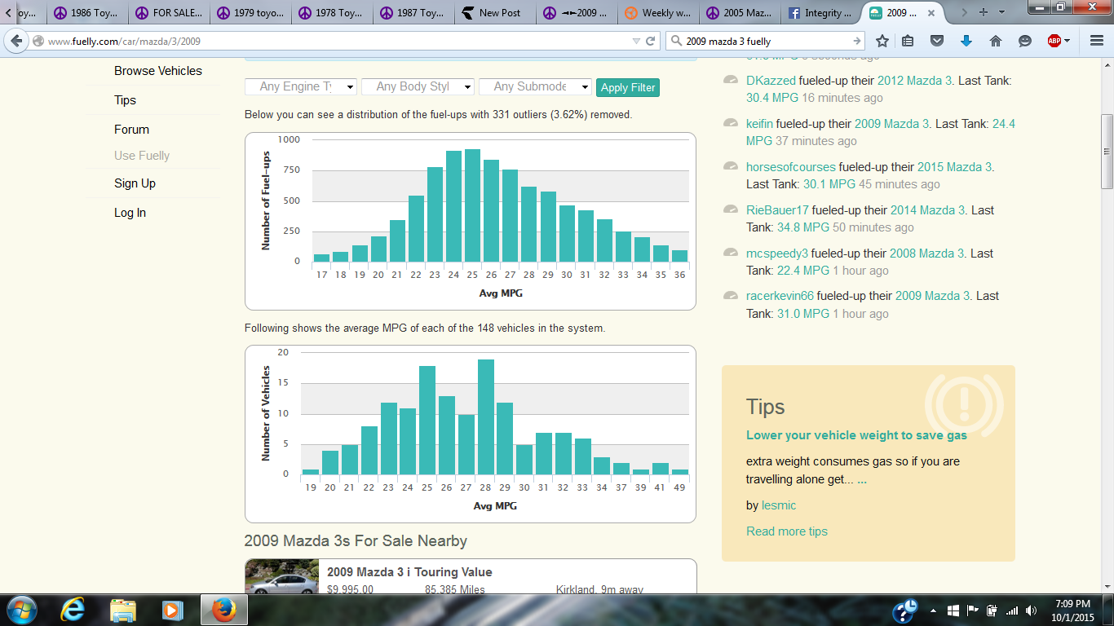Image resolution: width=1114 pixels, height=626 pixels.
Task: Click Log In in sidebar
Action: point(130,213)
